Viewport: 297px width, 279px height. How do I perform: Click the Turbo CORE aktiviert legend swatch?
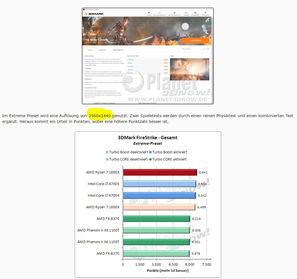click(150, 159)
